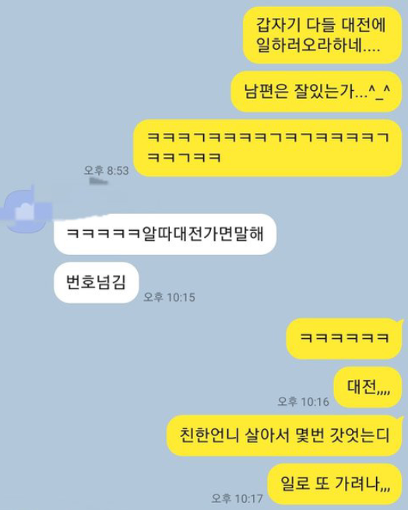408x510 pixels.
Task: Tap the word '일하러오라하네....' in top bubble
Action: click(x=318, y=45)
